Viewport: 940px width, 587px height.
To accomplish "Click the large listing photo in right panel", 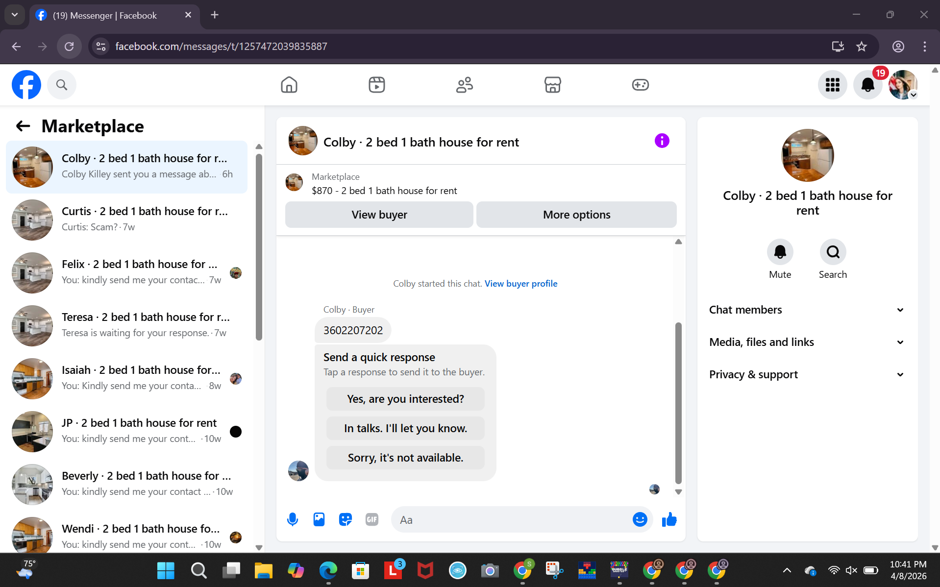I will coord(807,155).
